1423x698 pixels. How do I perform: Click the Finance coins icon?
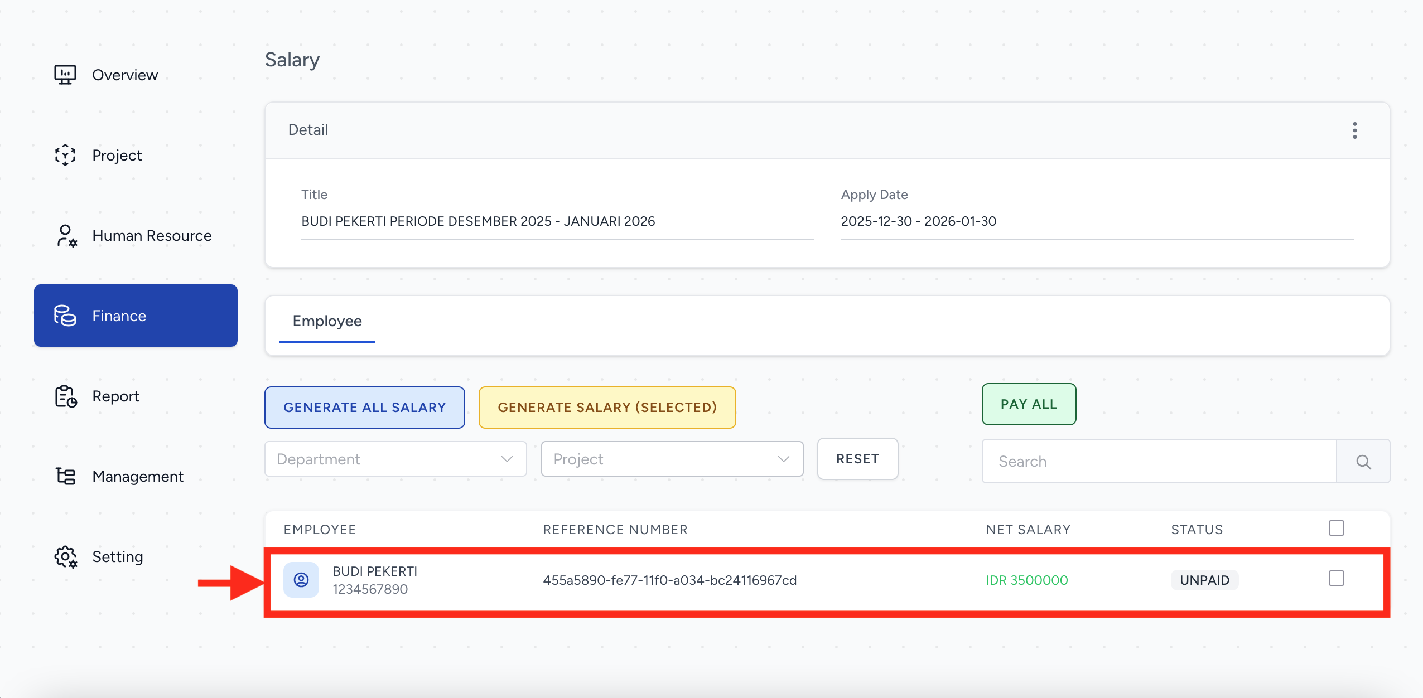pyautogui.click(x=65, y=316)
